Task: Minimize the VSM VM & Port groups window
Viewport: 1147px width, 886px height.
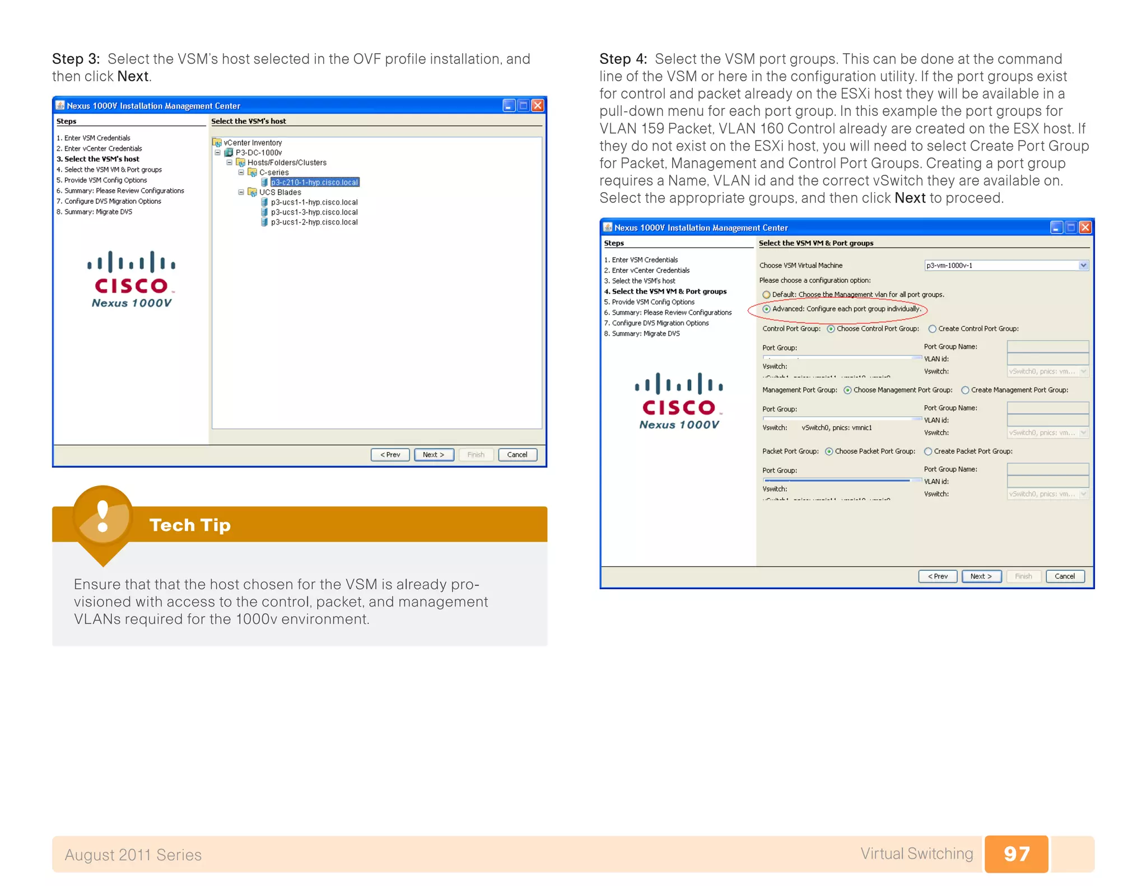Action: pyautogui.click(x=1056, y=227)
